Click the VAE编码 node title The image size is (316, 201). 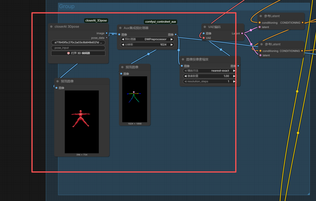pos(214,27)
